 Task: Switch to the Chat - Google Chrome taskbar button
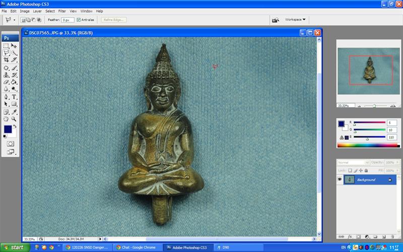136,247
